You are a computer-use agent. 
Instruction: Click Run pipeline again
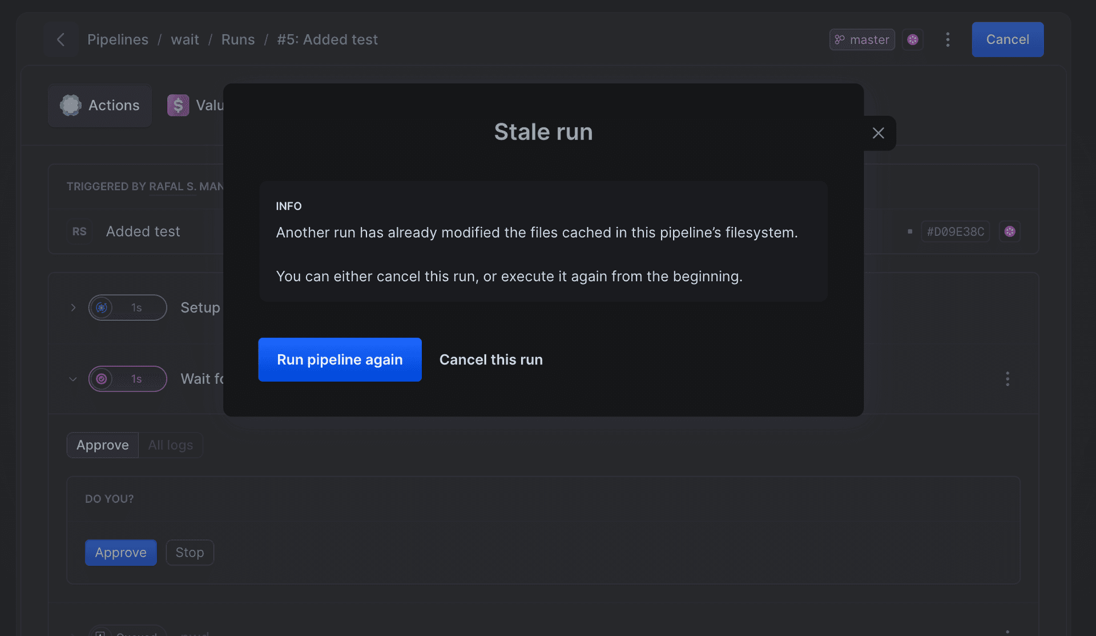point(340,359)
